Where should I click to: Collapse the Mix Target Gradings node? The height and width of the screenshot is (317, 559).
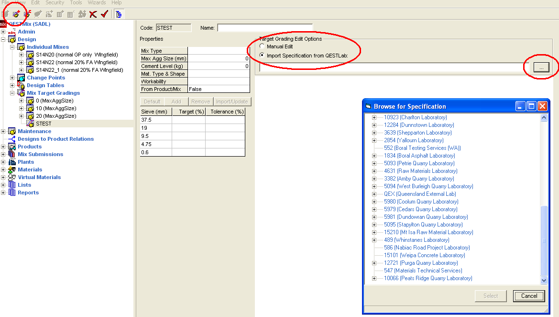[x=12, y=93]
